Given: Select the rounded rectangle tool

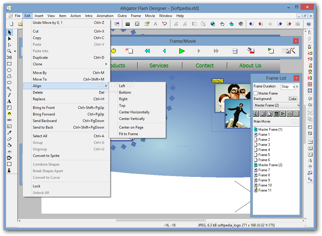Looking at the screenshot, I should coord(9,83).
